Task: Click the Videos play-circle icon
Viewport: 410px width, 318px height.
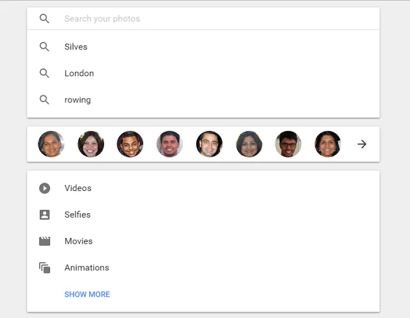Action: point(44,188)
